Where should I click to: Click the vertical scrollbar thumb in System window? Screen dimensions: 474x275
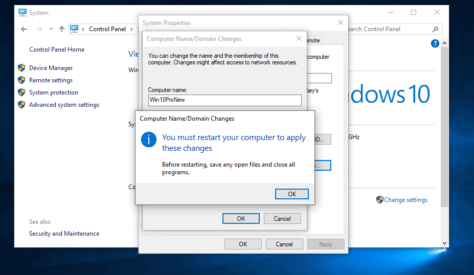point(444,127)
